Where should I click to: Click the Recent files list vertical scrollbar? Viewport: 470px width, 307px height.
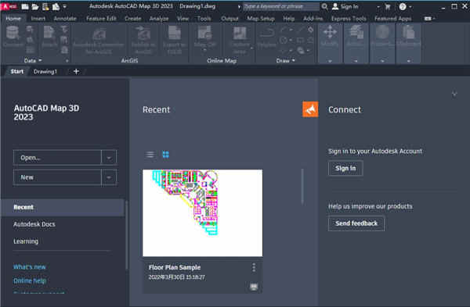pyautogui.click(x=302, y=186)
